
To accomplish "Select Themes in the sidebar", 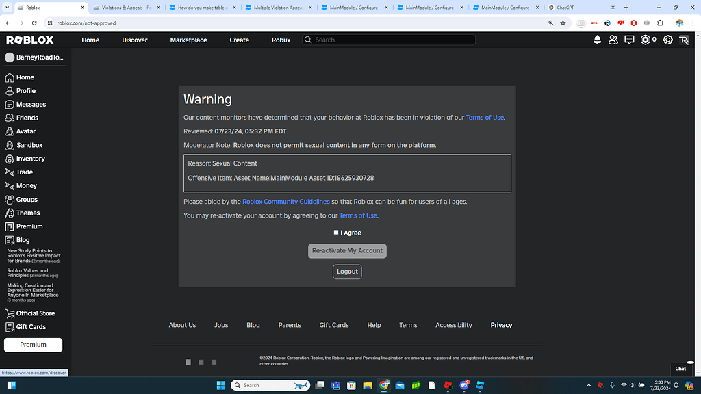I will coord(27,213).
